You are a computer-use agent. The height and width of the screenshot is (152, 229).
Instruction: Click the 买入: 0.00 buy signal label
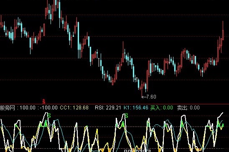(x=162, y=108)
